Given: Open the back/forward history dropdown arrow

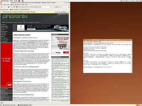Looking at the screenshot, I should [7, 7].
